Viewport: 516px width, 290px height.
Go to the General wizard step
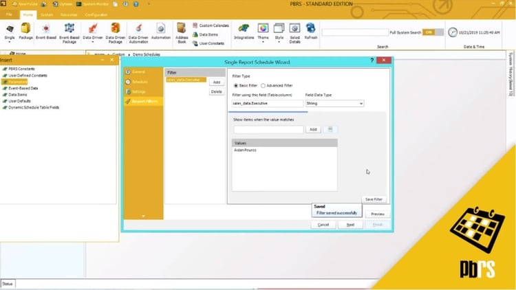pyautogui.click(x=143, y=71)
